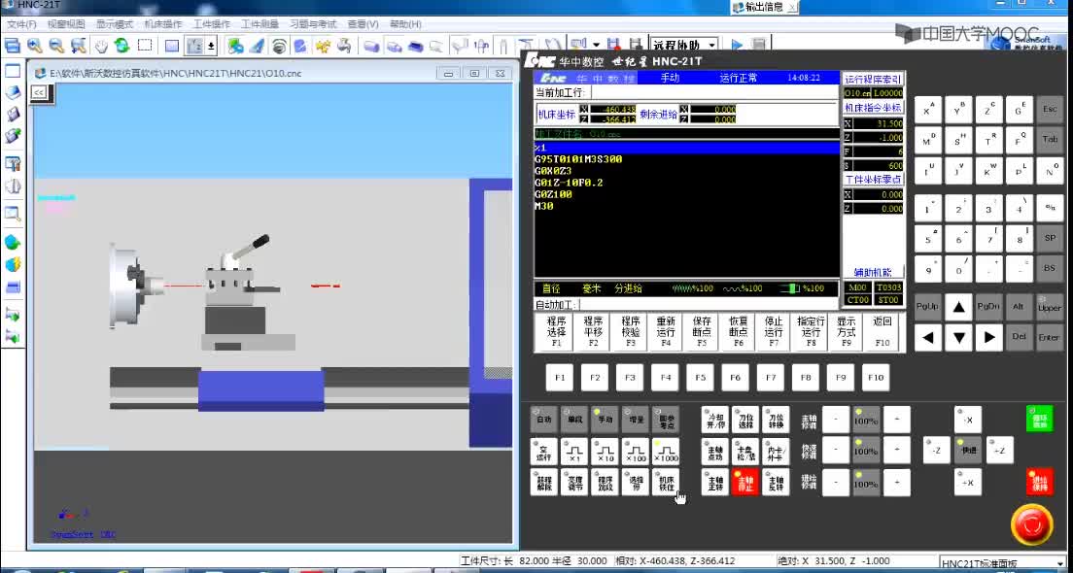The width and height of the screenshot is (1073, 573).
Task: Click the camera dome view toolbar icon
Action: (x=279, y=46)
